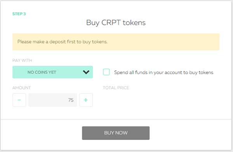
Task: Enable the spend all funds checkbox
Action: 106,72
